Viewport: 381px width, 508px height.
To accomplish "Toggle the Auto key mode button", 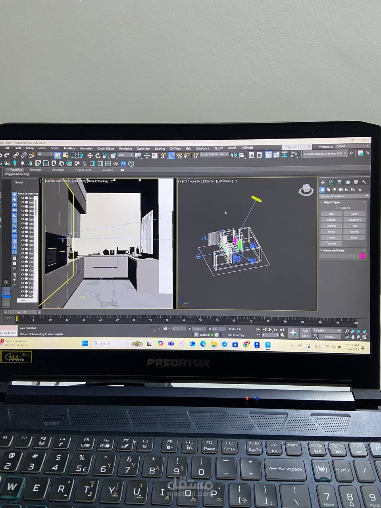I will 306,331.
